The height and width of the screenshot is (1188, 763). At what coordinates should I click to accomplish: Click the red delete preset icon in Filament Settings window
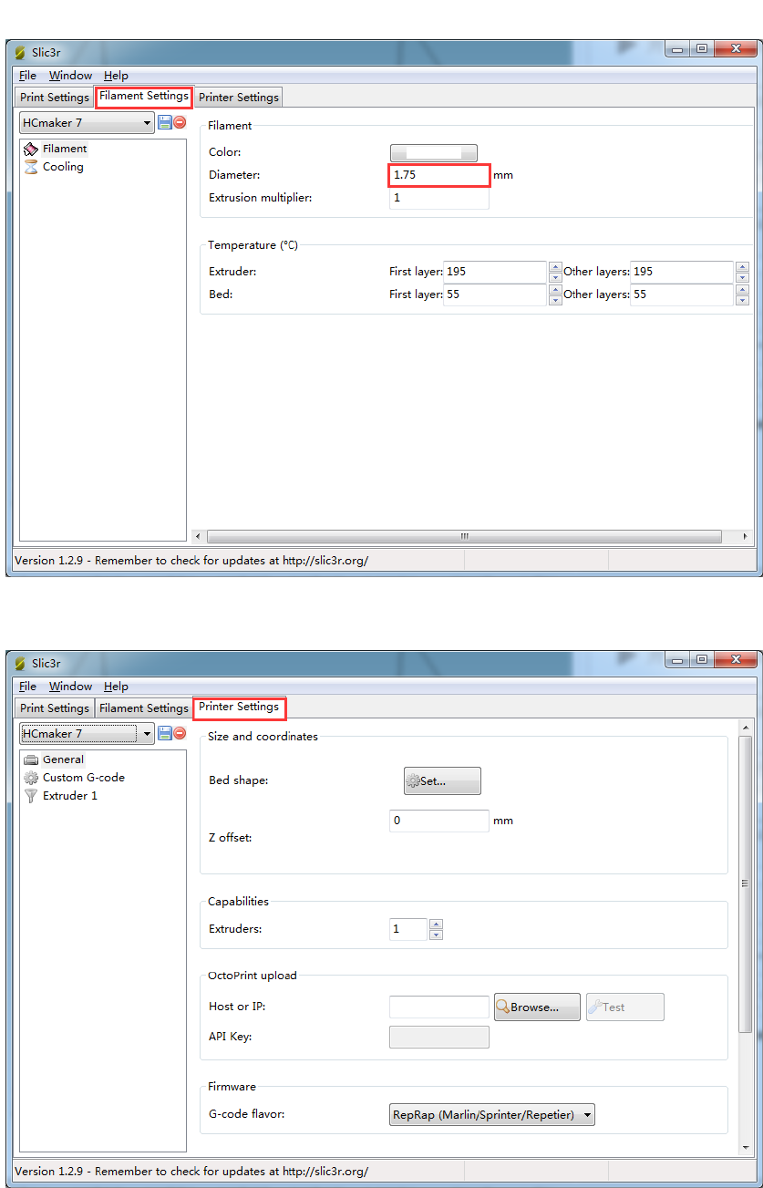[x=180, y=122]
